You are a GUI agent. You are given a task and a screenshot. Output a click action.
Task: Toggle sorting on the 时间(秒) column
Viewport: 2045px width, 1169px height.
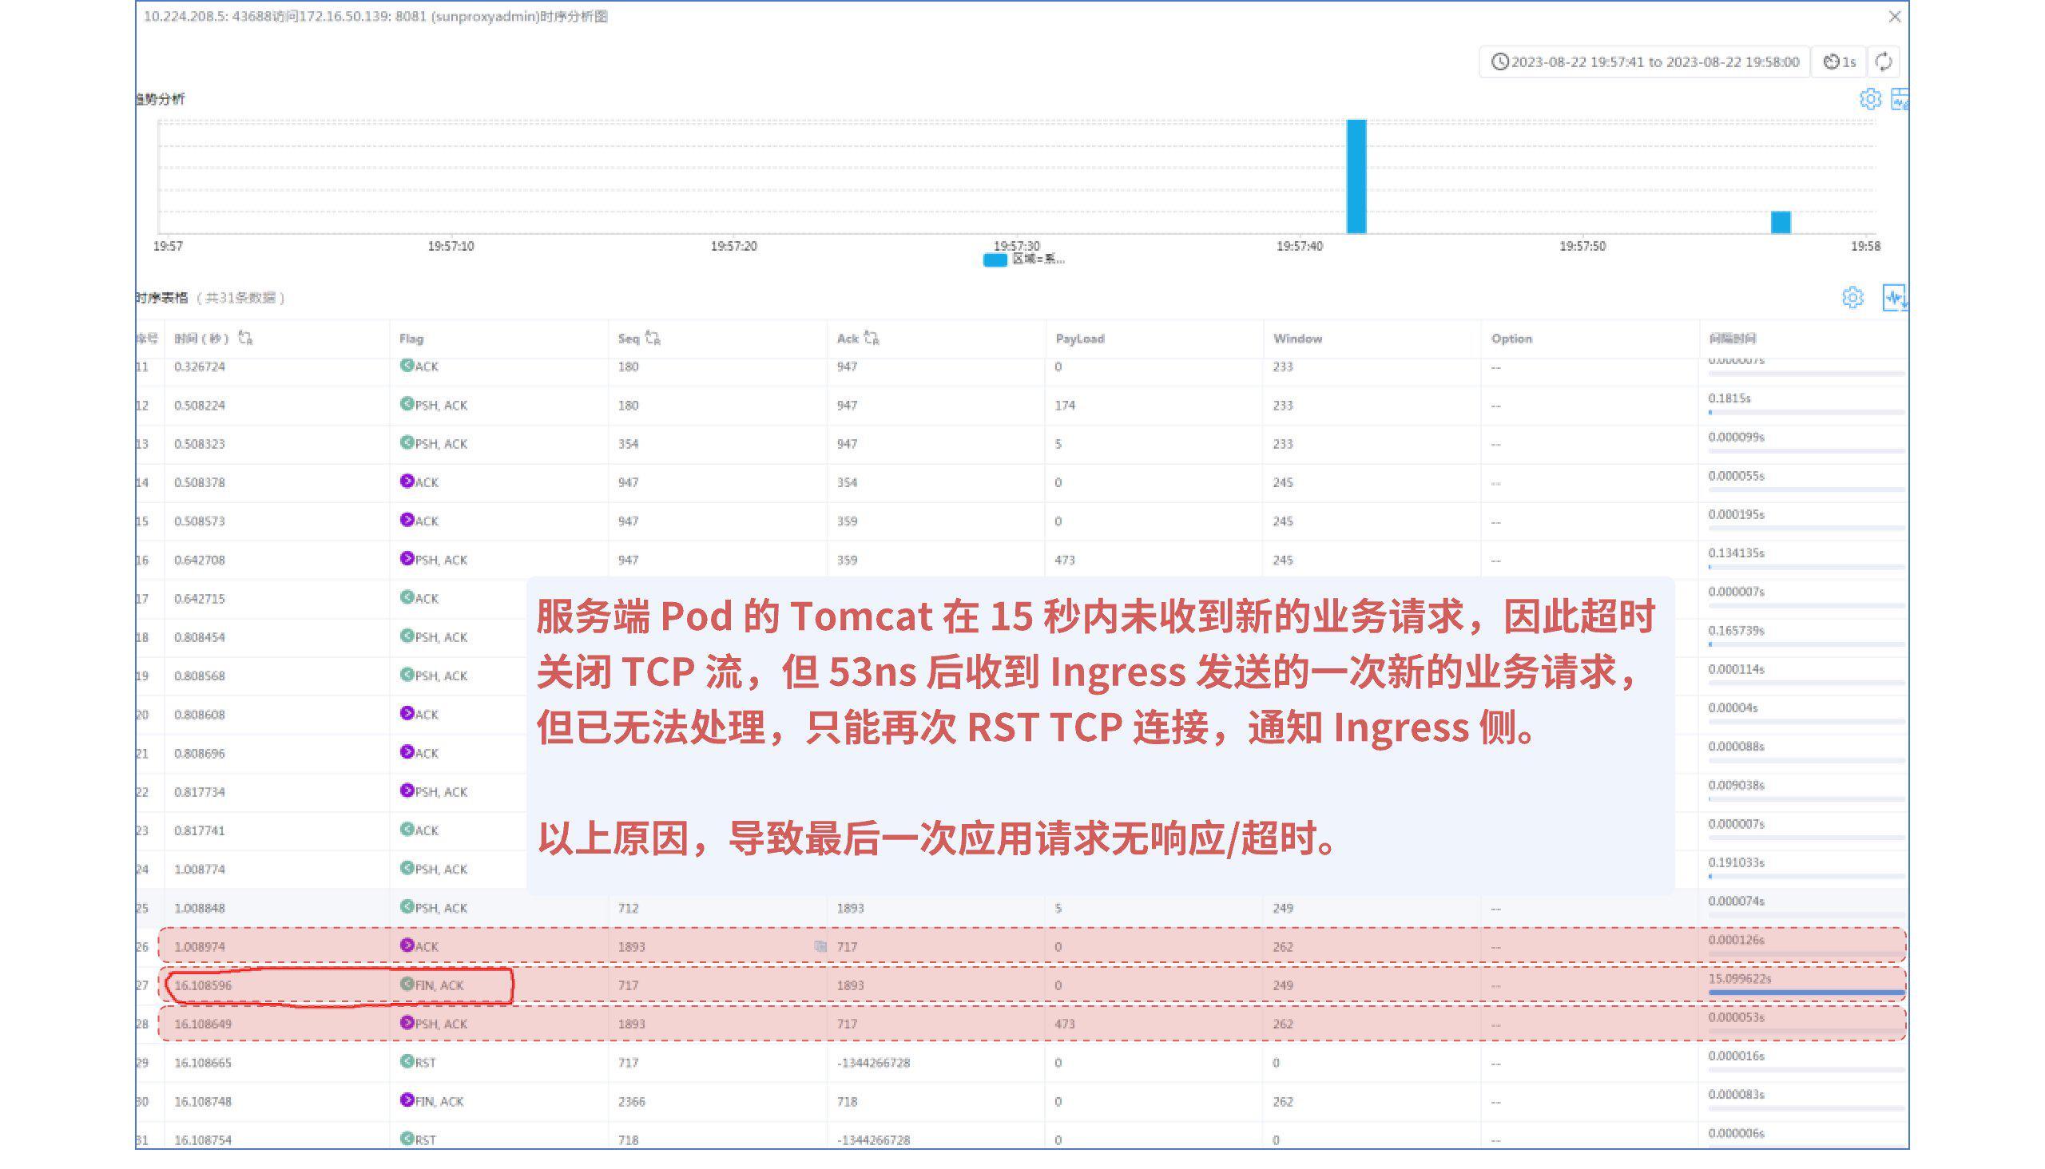point(247,338)
